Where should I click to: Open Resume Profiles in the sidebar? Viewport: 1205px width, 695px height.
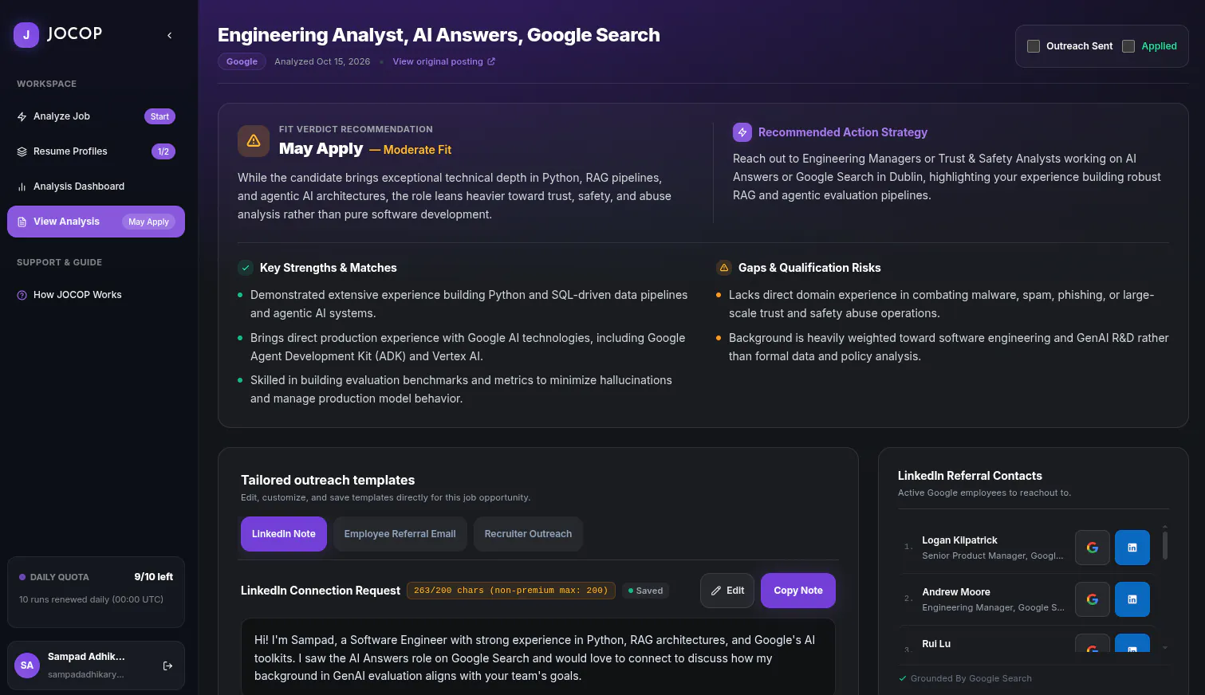click(96, 151)
